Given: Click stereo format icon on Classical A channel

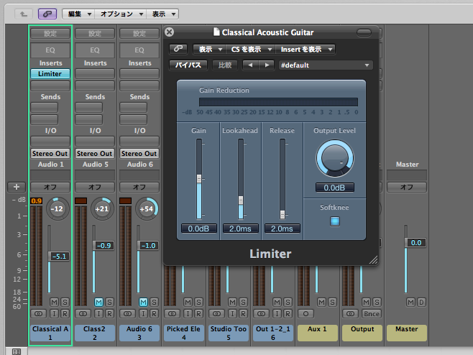Looking at the screenshot, I should pos(38,313).
